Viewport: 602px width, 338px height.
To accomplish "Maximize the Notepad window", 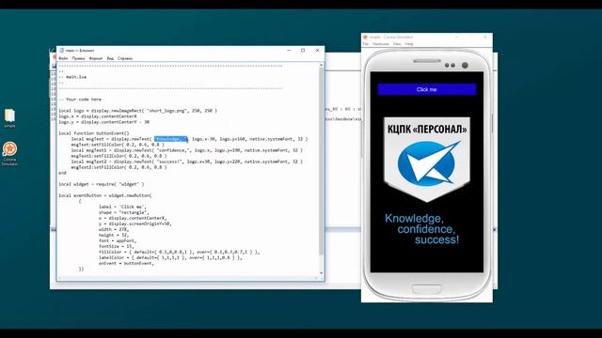I will pyautogui.click(x=303, y=50).
